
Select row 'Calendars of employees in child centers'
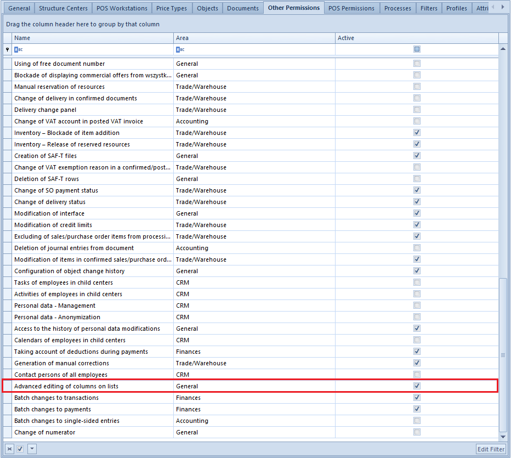(251, 340)
